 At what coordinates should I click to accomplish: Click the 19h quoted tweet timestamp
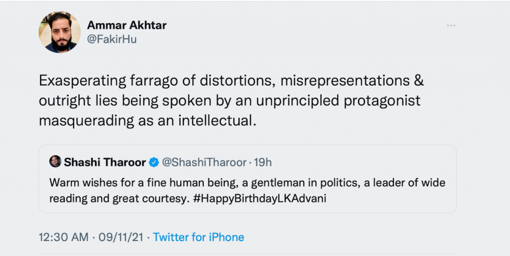pos(262,163)
